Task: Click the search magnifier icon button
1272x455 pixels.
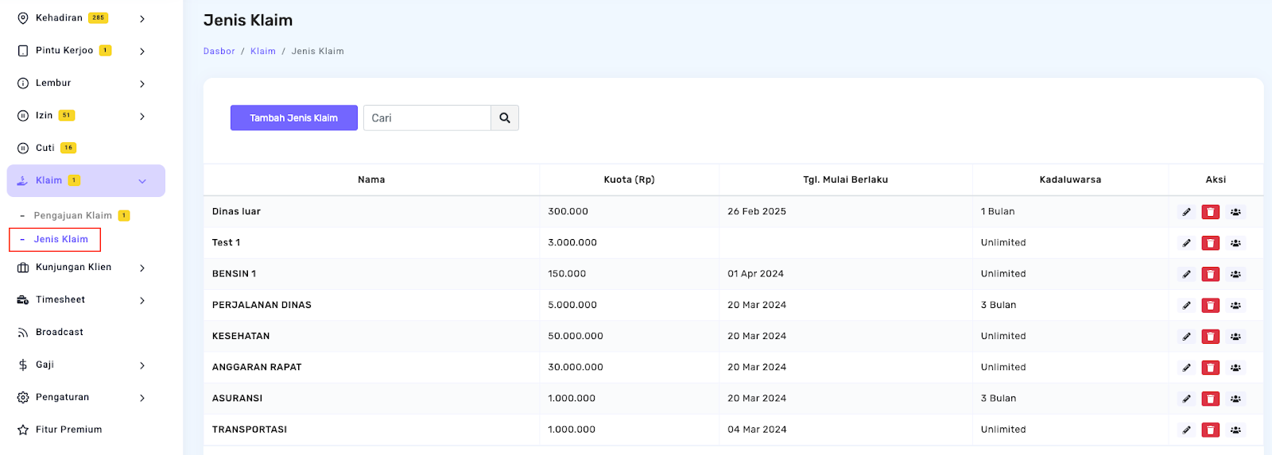Action: (x=505, y=118)
